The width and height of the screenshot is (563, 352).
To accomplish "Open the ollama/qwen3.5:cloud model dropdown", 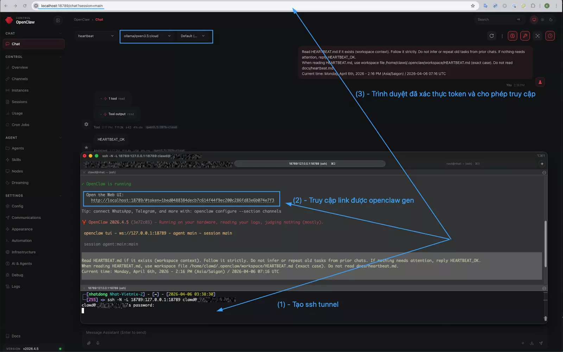I will click(x=147, y=36).
